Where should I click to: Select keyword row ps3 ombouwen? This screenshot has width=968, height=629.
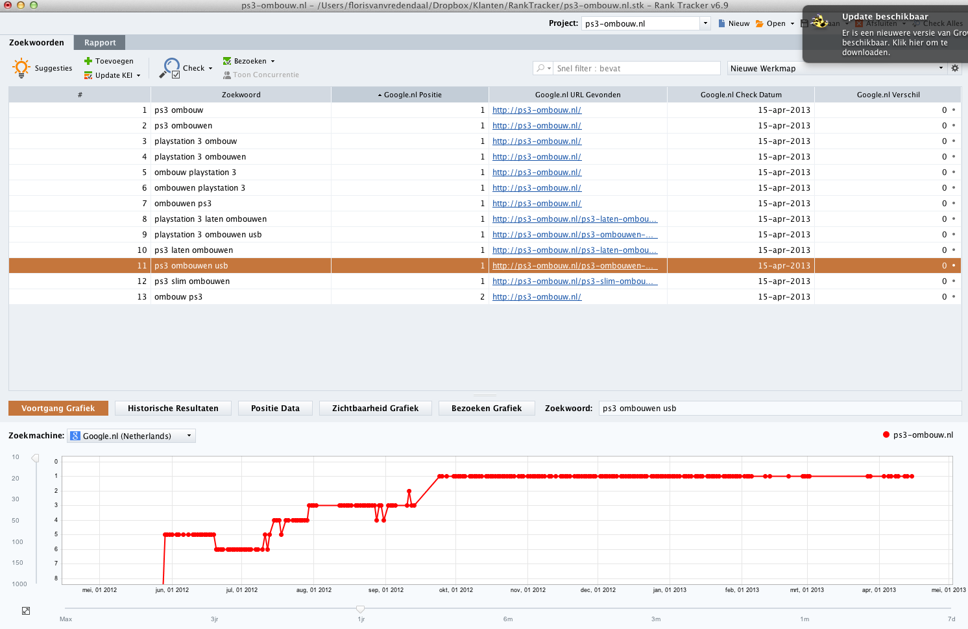485,126
